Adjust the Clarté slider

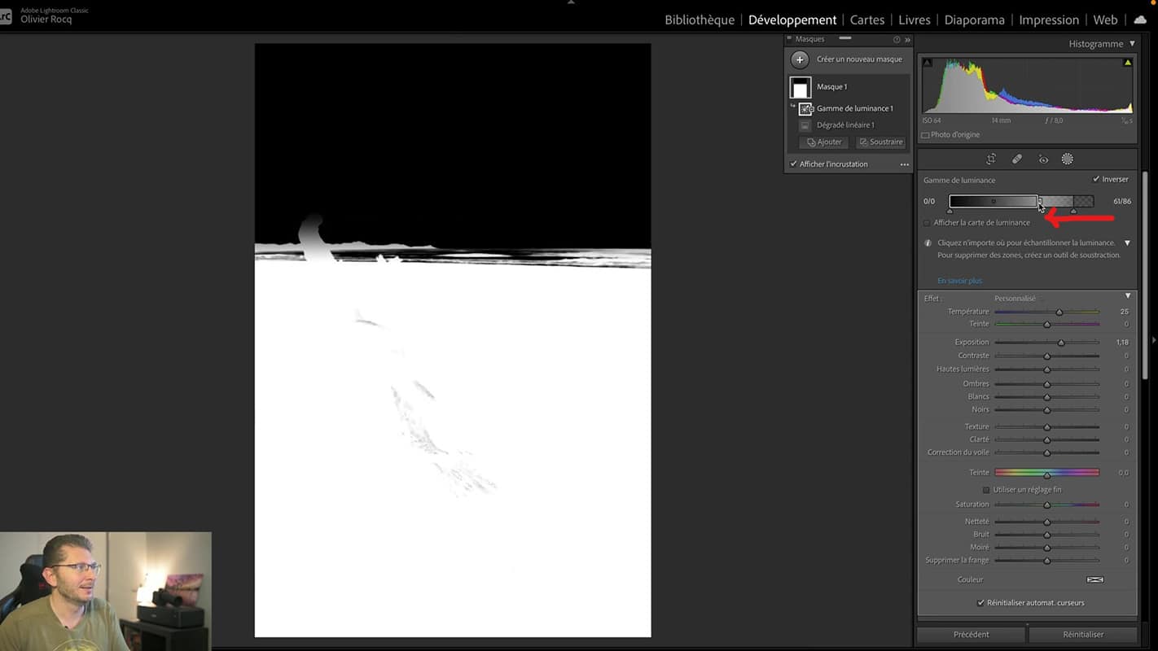pos(1047,439)
